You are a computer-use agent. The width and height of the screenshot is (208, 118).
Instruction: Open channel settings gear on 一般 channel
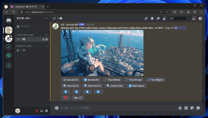(x=47, y=39)
